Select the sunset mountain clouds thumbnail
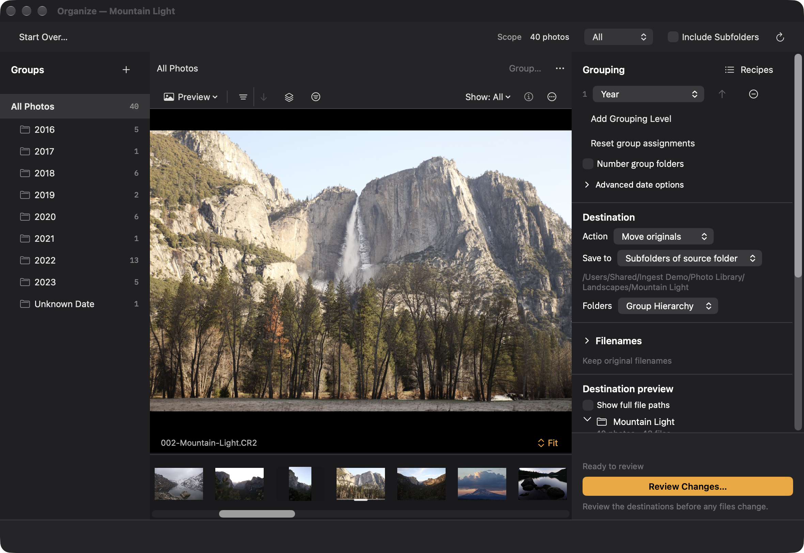Screen dimensions: 804x553 482,484
